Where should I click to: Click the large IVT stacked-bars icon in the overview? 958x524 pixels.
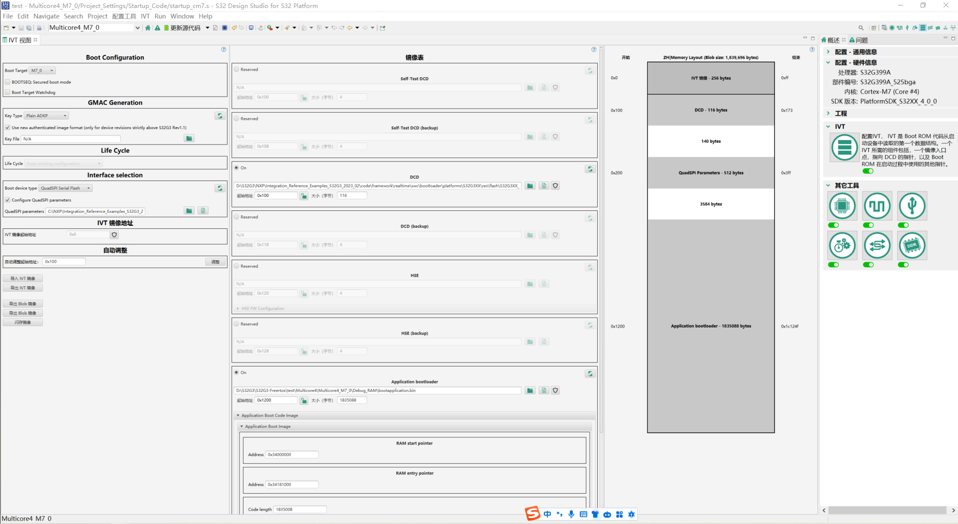844,148
